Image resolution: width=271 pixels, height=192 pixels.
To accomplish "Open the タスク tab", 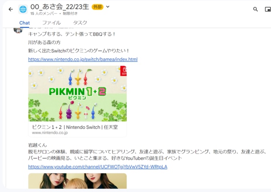I will tap(80, 23).
